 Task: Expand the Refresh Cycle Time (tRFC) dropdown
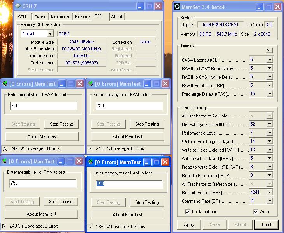[269, 124]
